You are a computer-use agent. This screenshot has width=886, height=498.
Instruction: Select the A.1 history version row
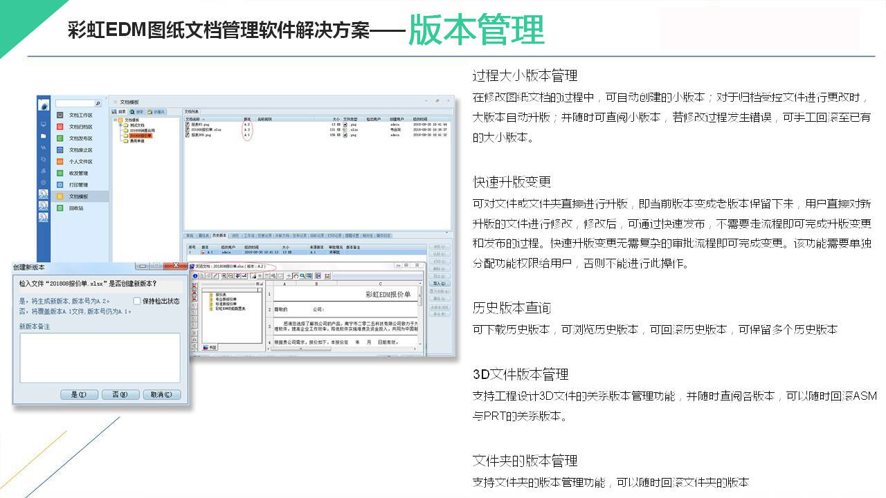click(307, 252)
